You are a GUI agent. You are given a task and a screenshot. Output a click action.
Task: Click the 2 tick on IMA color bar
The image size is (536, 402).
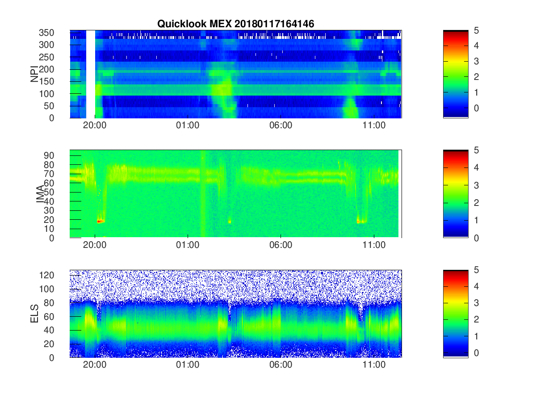click(476, 203)
